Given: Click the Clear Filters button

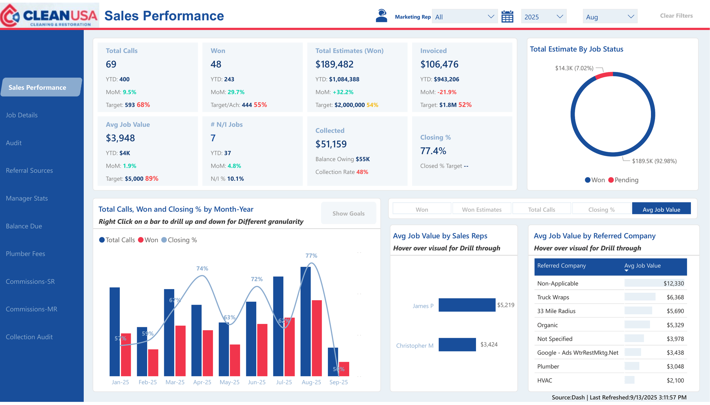Looking at the screenshot, I should (x=676, y=16).
